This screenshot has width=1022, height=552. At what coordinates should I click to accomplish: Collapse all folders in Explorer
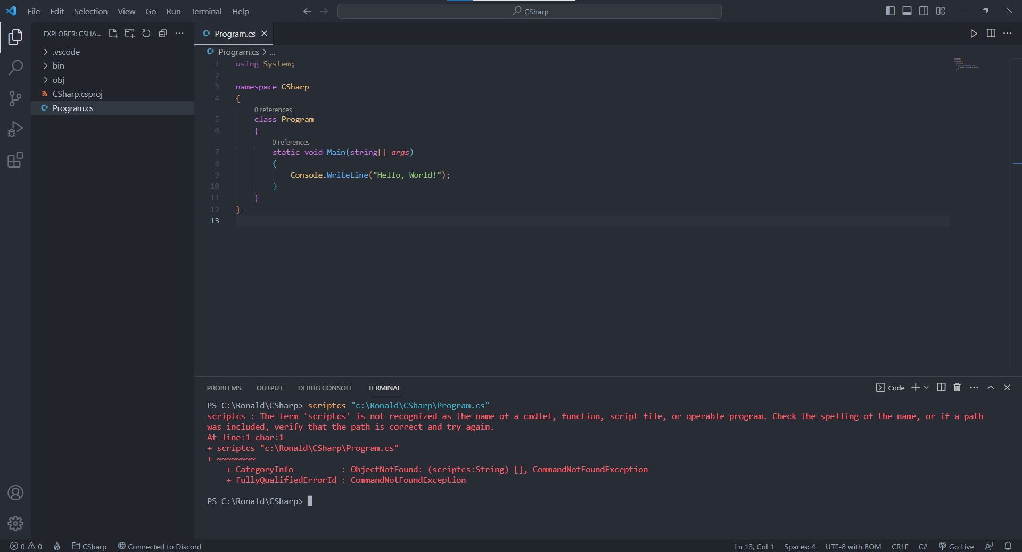click(x=163, y=34)
